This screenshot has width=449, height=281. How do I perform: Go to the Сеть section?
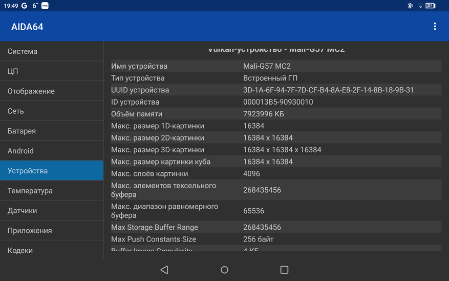[51, 111]
